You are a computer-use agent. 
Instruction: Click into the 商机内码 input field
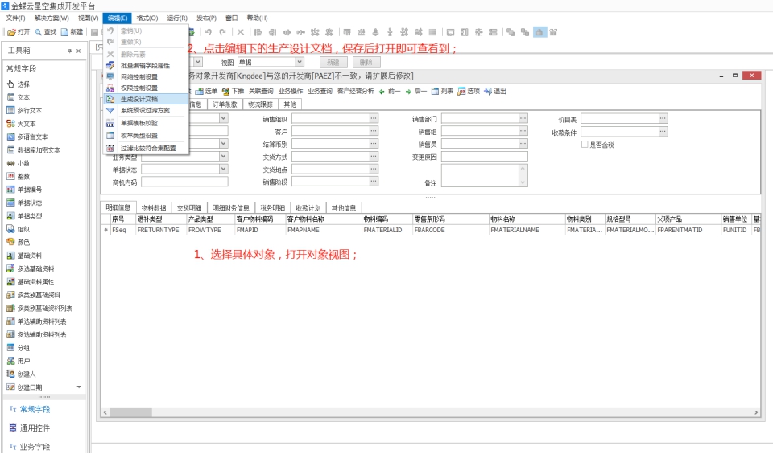click(184, 182)
